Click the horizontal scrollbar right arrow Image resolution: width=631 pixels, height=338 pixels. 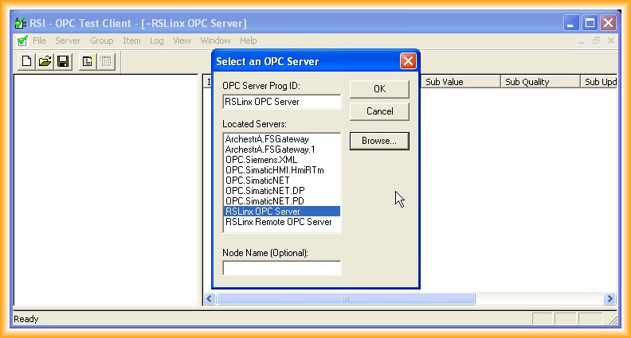tap(609, 299)
